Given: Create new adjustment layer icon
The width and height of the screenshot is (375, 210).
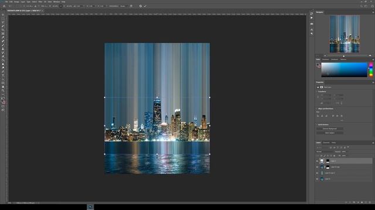Looking at the screenshot, I should [x=358, y=202].
